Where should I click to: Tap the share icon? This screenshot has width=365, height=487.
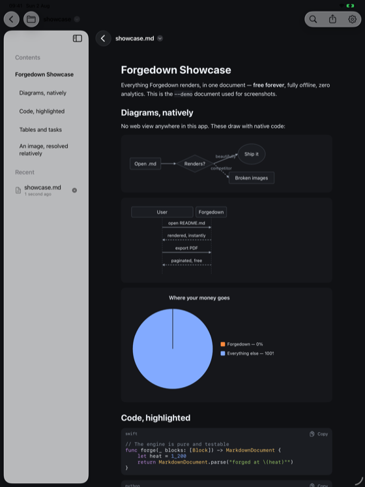(332, 19)
